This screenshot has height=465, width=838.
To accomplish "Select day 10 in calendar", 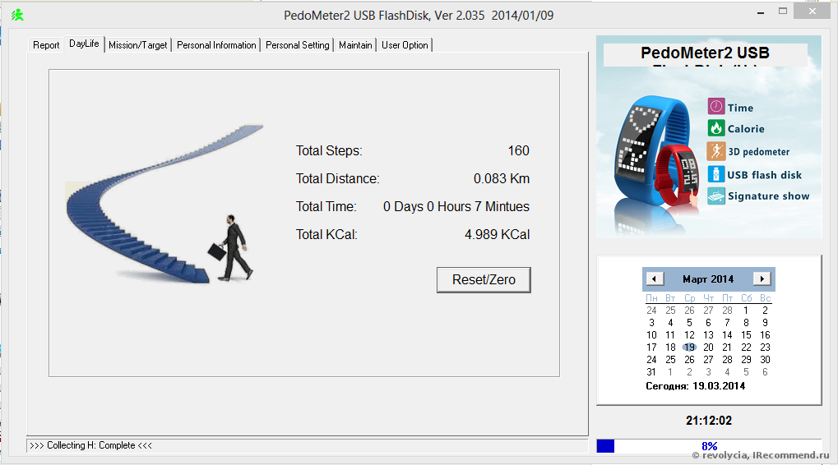I will click(x=651, y=334).
